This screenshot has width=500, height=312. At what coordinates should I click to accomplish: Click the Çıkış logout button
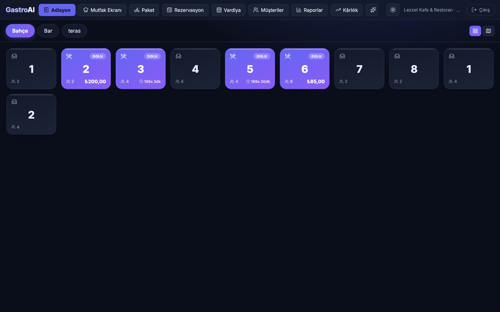pos(480,10)
